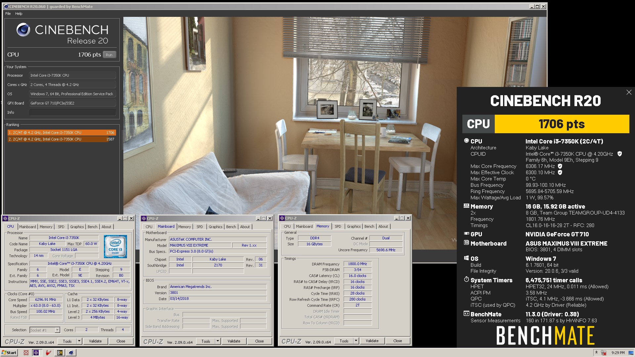Open CPU tab in second CPU-Z window
The height and width of the screenshot is (357, 635).
(x=149, y=227)
